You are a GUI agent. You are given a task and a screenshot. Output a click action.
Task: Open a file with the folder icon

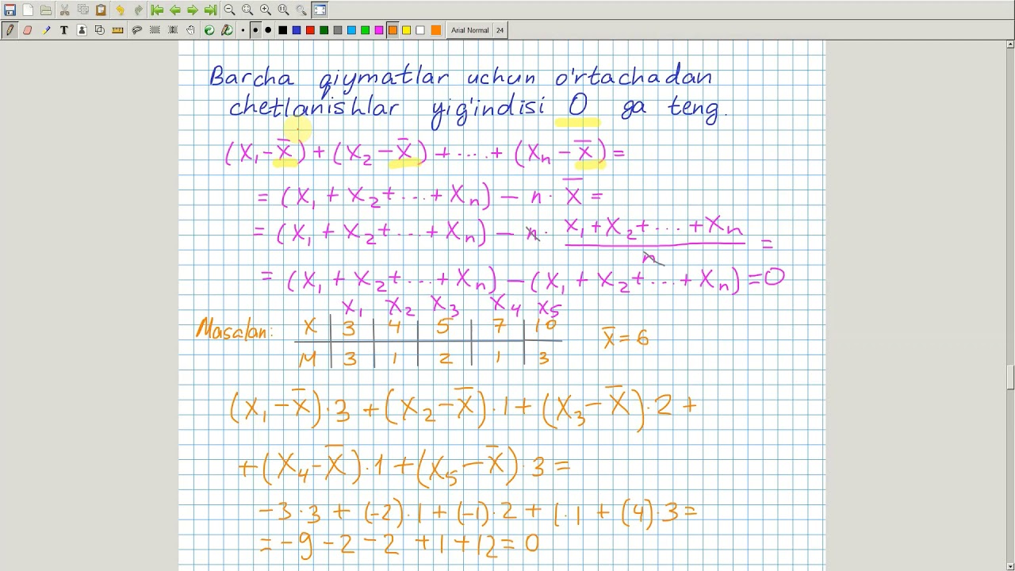click(46, 10)
